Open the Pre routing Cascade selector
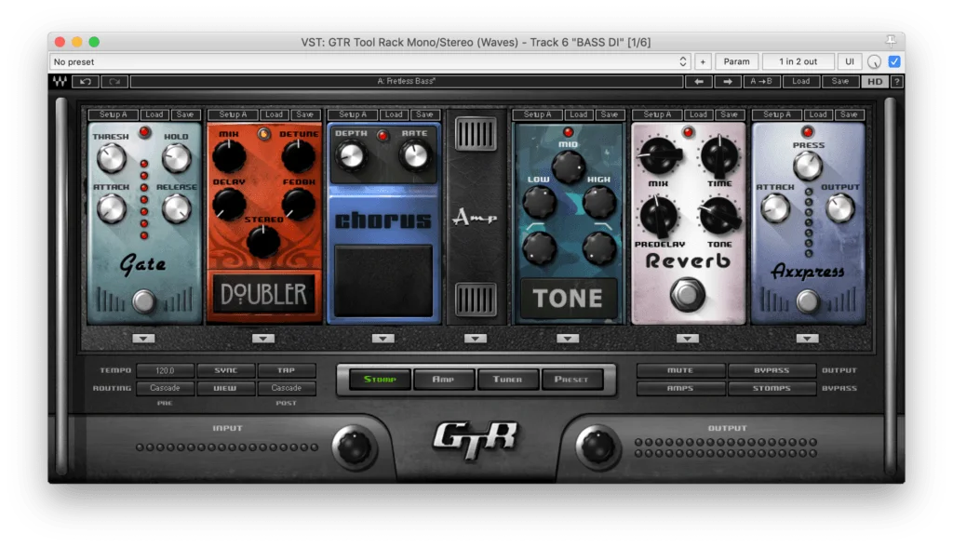Screen dimensions: 953x547 (x=165, y=388)
